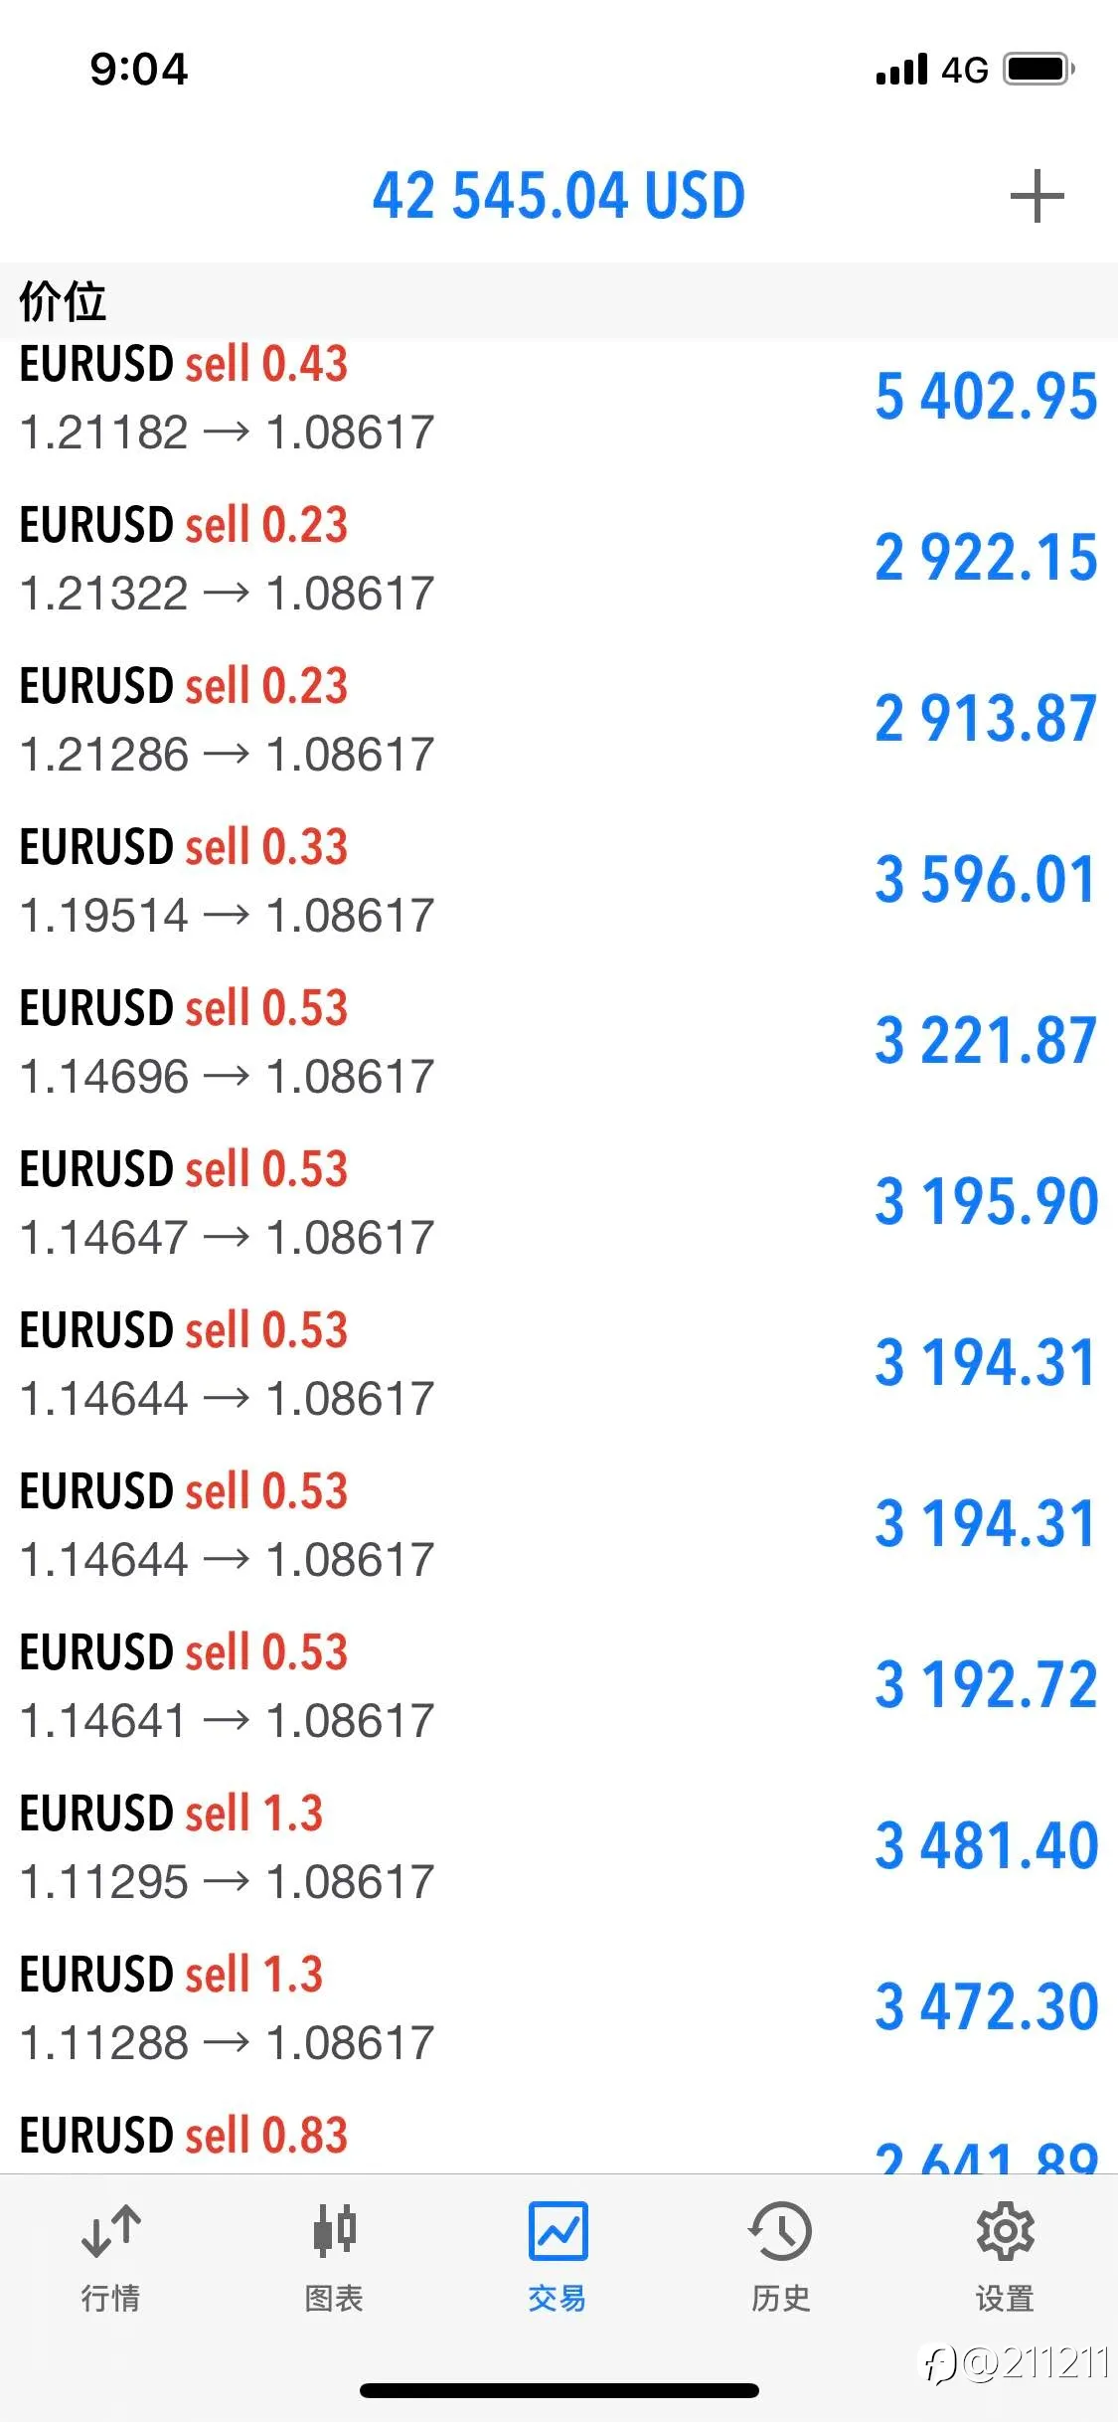Image resolution: width=1118 pixels, height=2422 pixels.
Task: Open the Settings gear icon (设置)
Action: (x=1005, y=2230)
